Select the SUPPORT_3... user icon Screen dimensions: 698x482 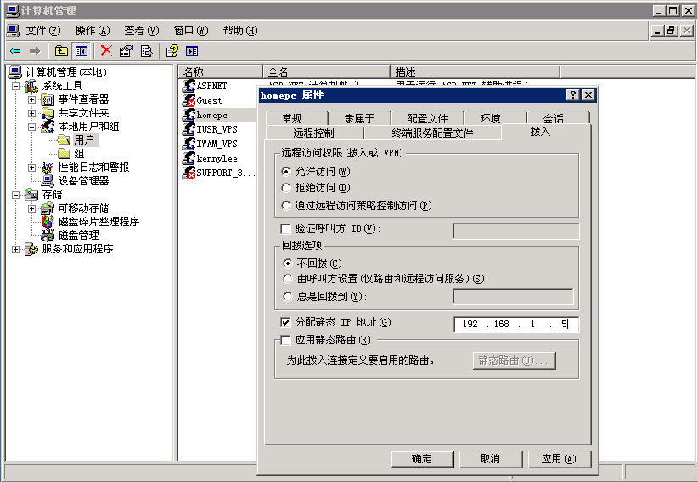click(189, 173)
